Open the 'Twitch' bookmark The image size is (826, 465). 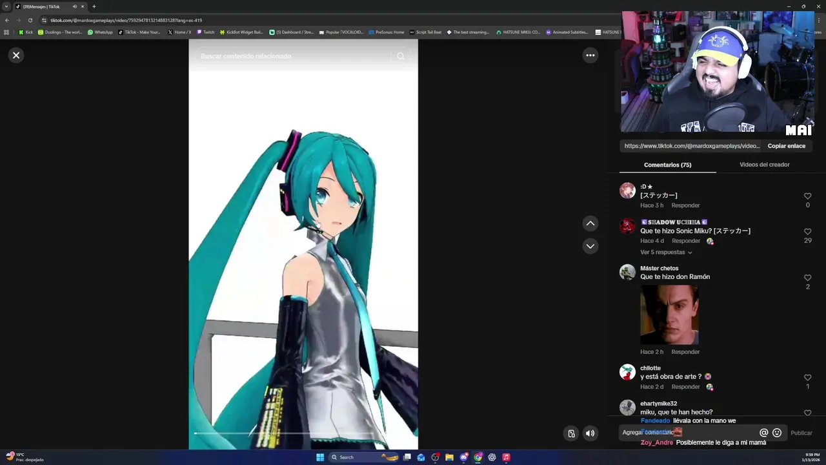coord(205,32)
